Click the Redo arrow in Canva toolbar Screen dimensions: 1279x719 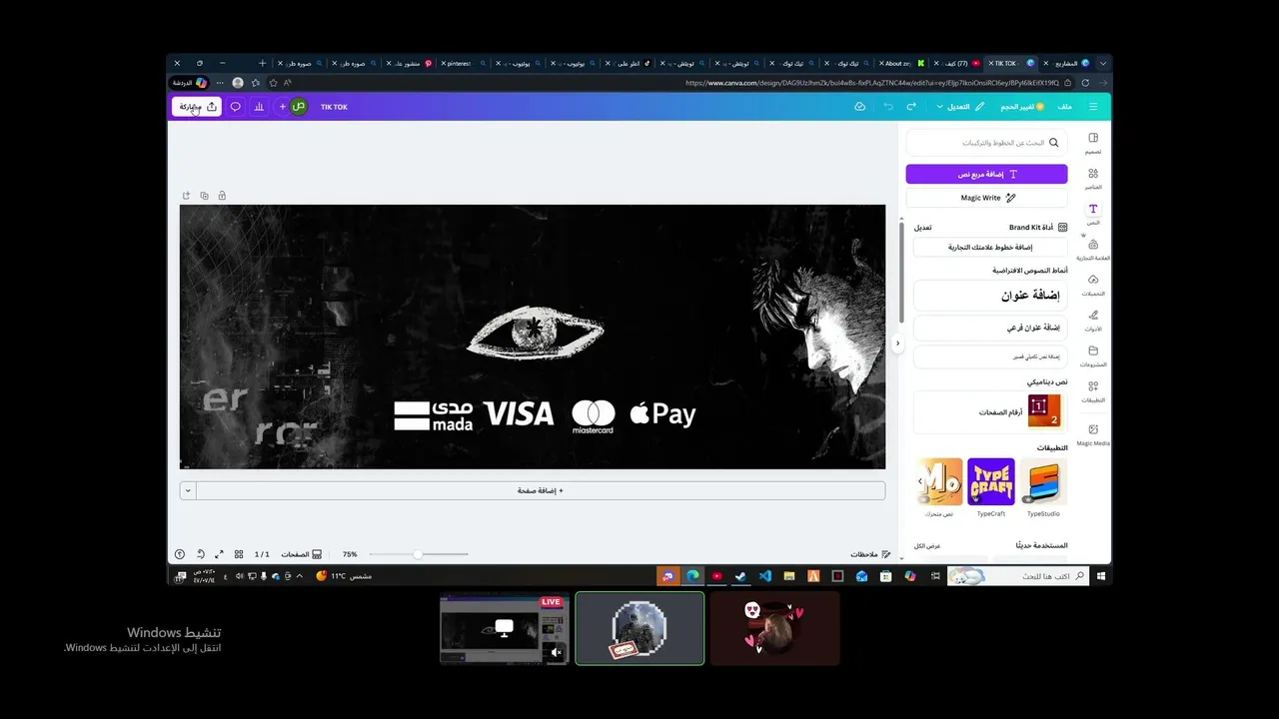click(911, 107)
